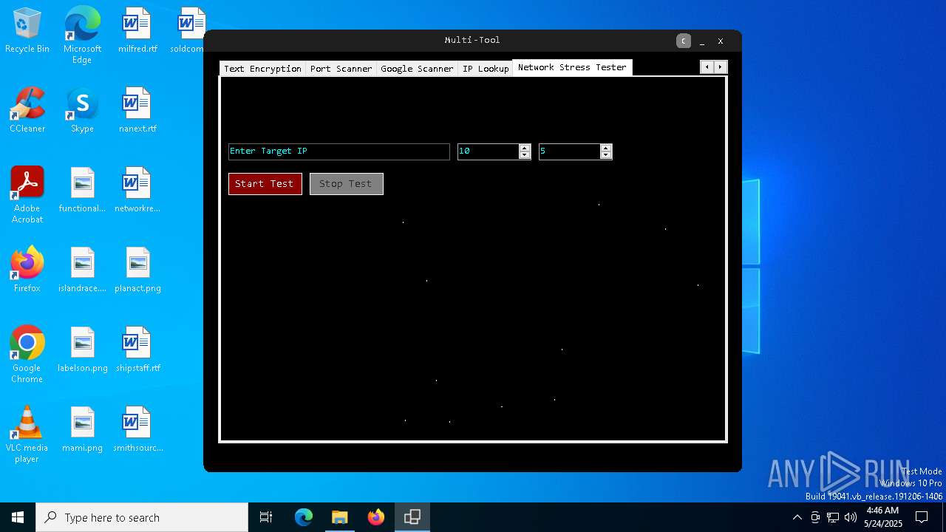The image size is (946, 532).
Task: Select the networkre... document icon
Action: coord(137,190)
